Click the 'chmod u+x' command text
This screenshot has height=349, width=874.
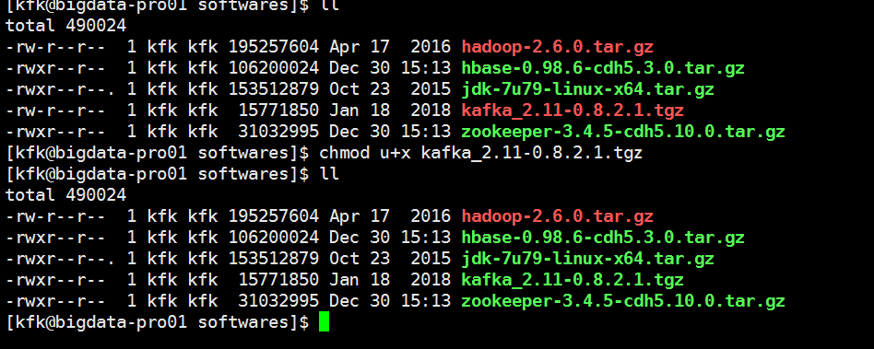pos(364,153)
